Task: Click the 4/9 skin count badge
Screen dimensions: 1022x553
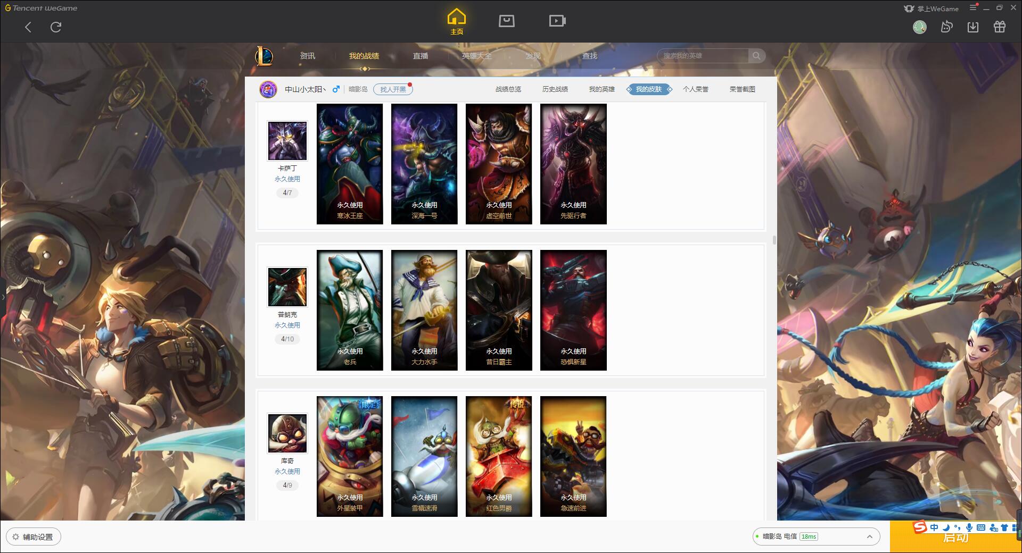Action: (287, 485)
